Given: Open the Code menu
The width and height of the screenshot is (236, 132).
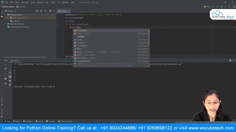Looking at the screenshot, I should (32, 3).
